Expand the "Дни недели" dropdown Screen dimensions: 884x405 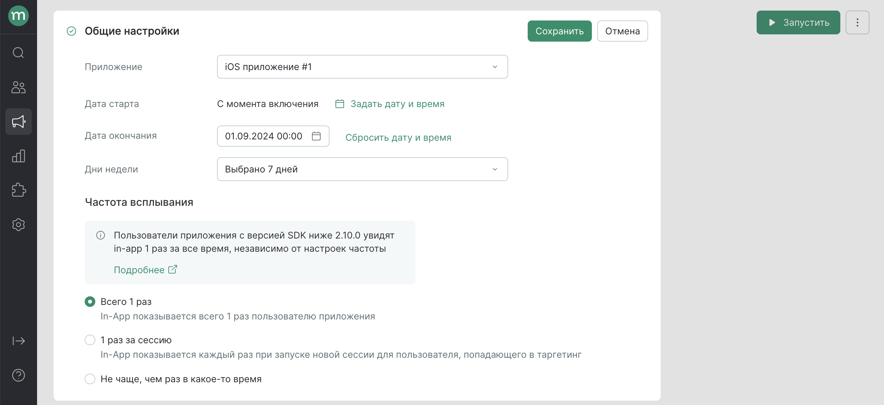362,169
